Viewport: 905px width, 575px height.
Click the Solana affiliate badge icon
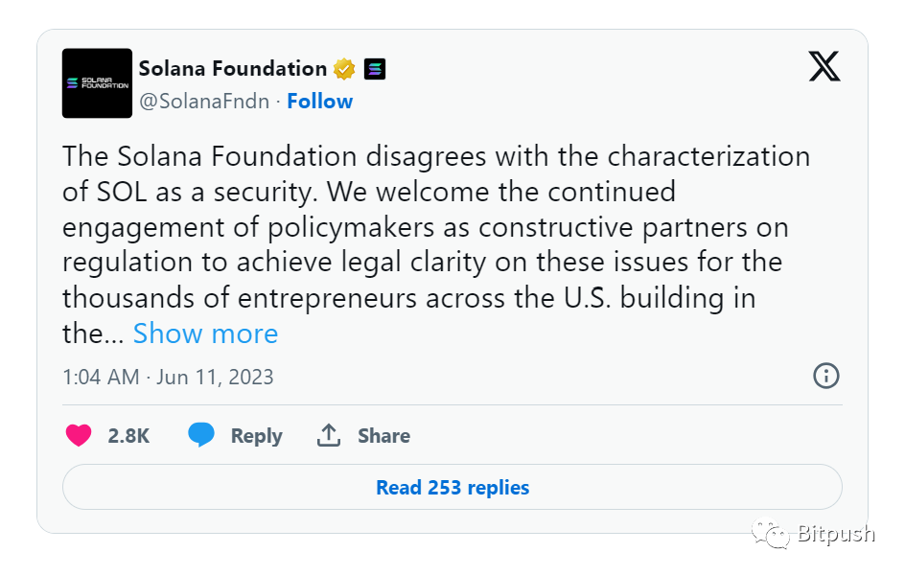pos(375,69)
